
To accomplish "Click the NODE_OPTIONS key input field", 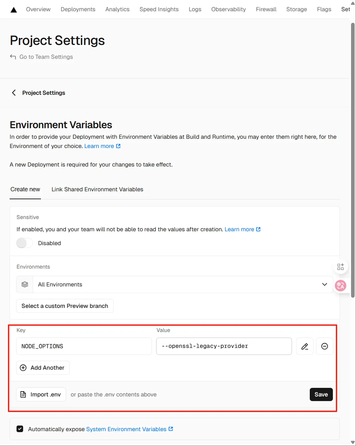I will point(84,346).
